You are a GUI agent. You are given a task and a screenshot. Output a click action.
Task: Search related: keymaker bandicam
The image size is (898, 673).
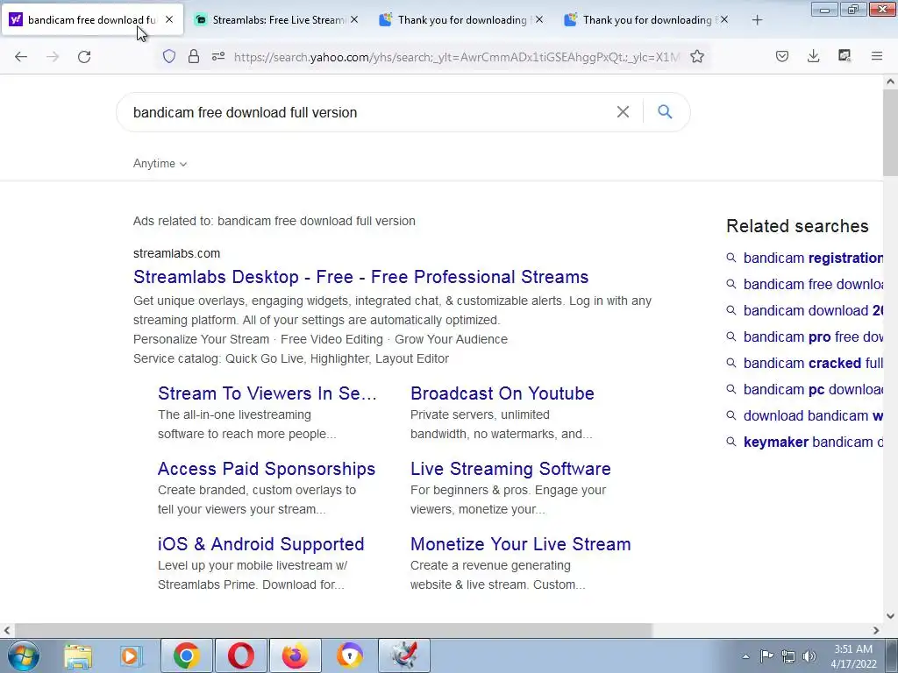pyautogui.click(x=813, y=443)
